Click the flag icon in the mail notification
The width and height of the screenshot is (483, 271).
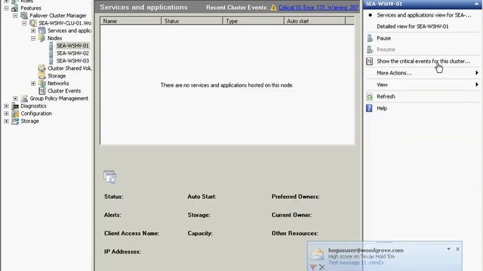(313, 267)
